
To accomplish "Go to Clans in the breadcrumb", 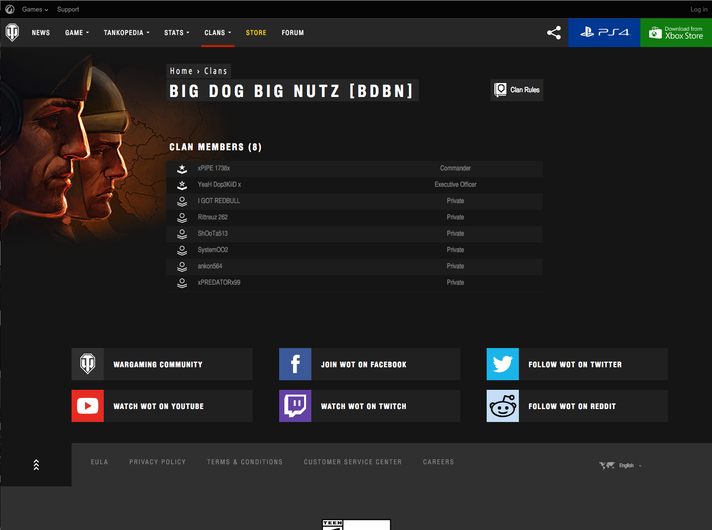I will coord(216,71).
